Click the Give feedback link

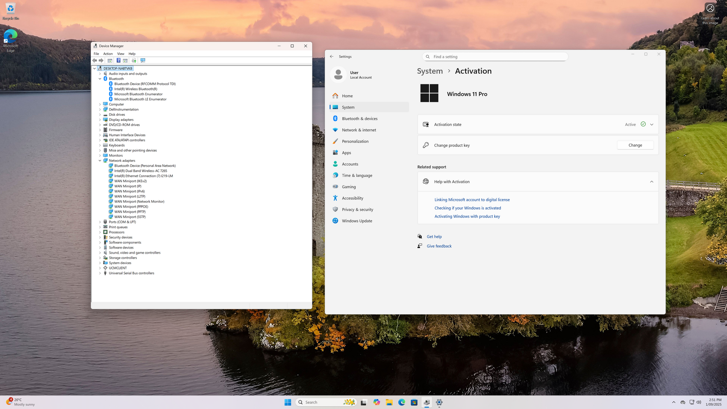(439, 246)
